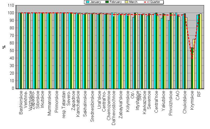Click the Bashkirskoe axis label

(21, 103)
